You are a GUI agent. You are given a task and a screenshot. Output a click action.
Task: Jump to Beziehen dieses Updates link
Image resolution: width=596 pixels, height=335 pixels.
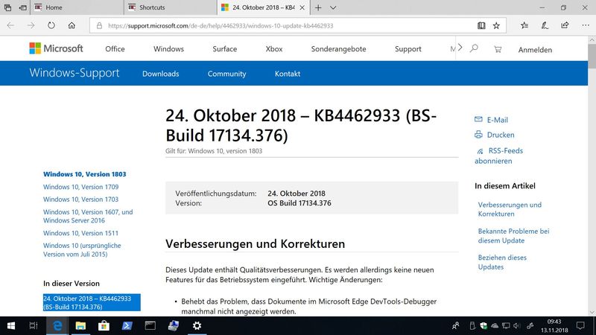coord(502,262)
